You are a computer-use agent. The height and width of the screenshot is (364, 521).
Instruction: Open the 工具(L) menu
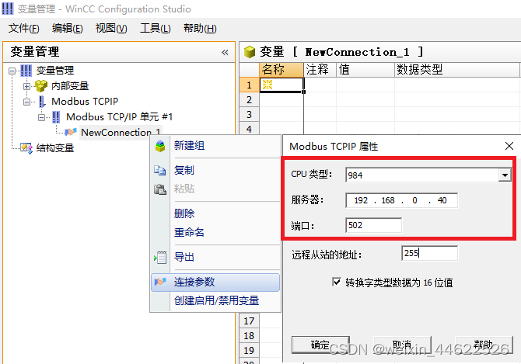coord(156,29)
